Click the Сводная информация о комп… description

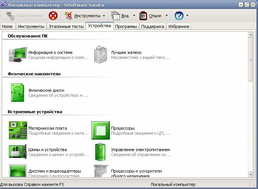pos(59,57)
